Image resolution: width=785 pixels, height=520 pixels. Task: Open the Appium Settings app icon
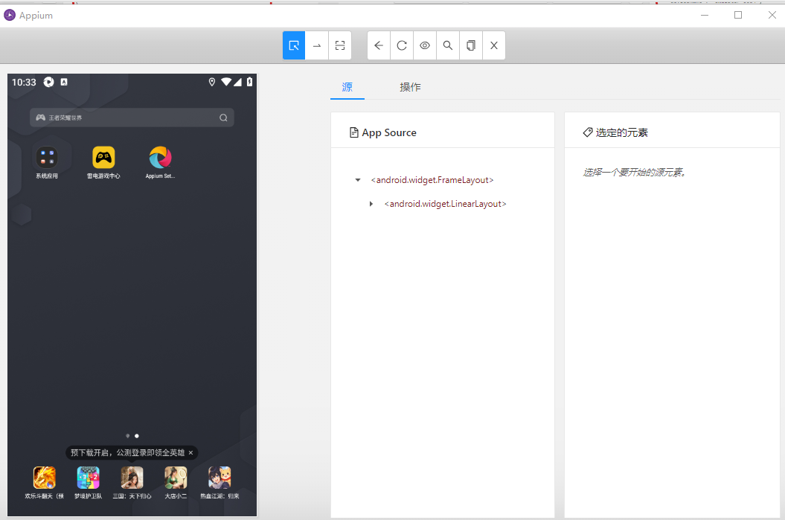(x=160, y=158)
